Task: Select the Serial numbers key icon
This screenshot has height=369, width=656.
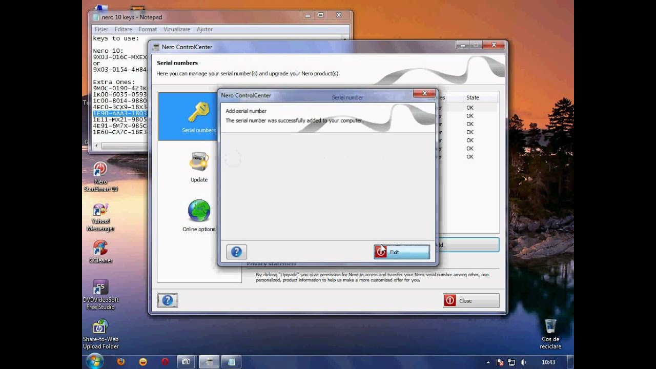Action: (199, 113)
